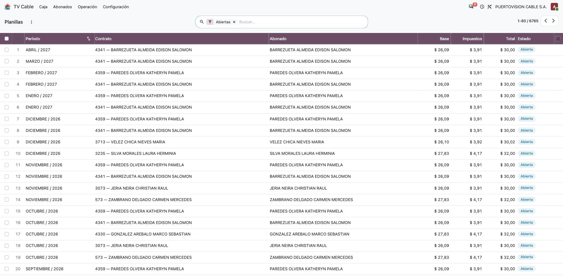The image size is (563, 276).
Task: Toggle sort order on Período column
Action: [88, 39]
